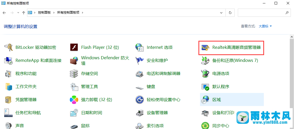Open the 电源选项 battery icon
294x129 pixels.
205,73
